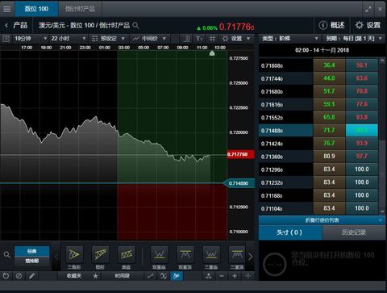The image size is (387, 293).
Task: Click the circular reset chart icon
Action: point(6,276)
